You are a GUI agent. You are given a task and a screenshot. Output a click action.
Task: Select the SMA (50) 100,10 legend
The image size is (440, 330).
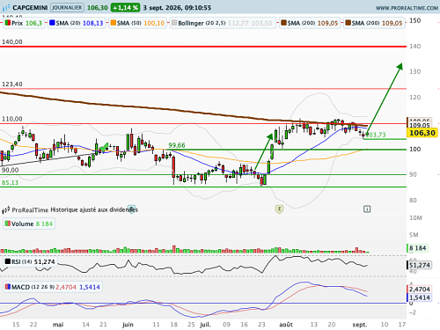(137, 23)
